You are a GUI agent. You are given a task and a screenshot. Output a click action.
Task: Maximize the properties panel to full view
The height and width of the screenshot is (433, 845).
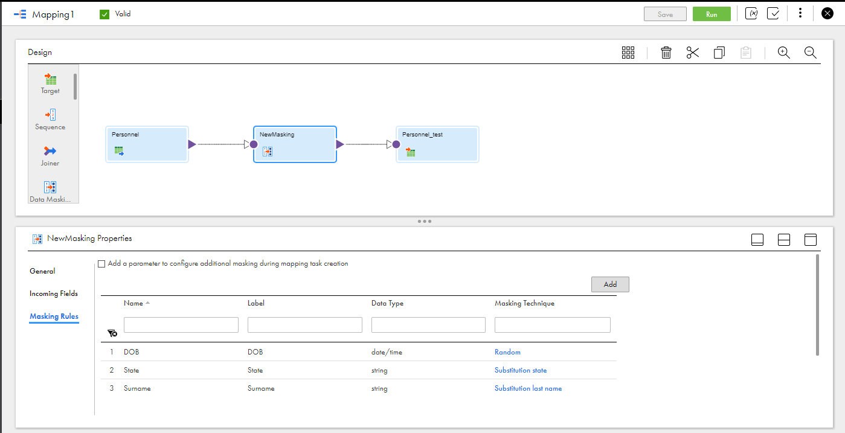pos(811,240)
